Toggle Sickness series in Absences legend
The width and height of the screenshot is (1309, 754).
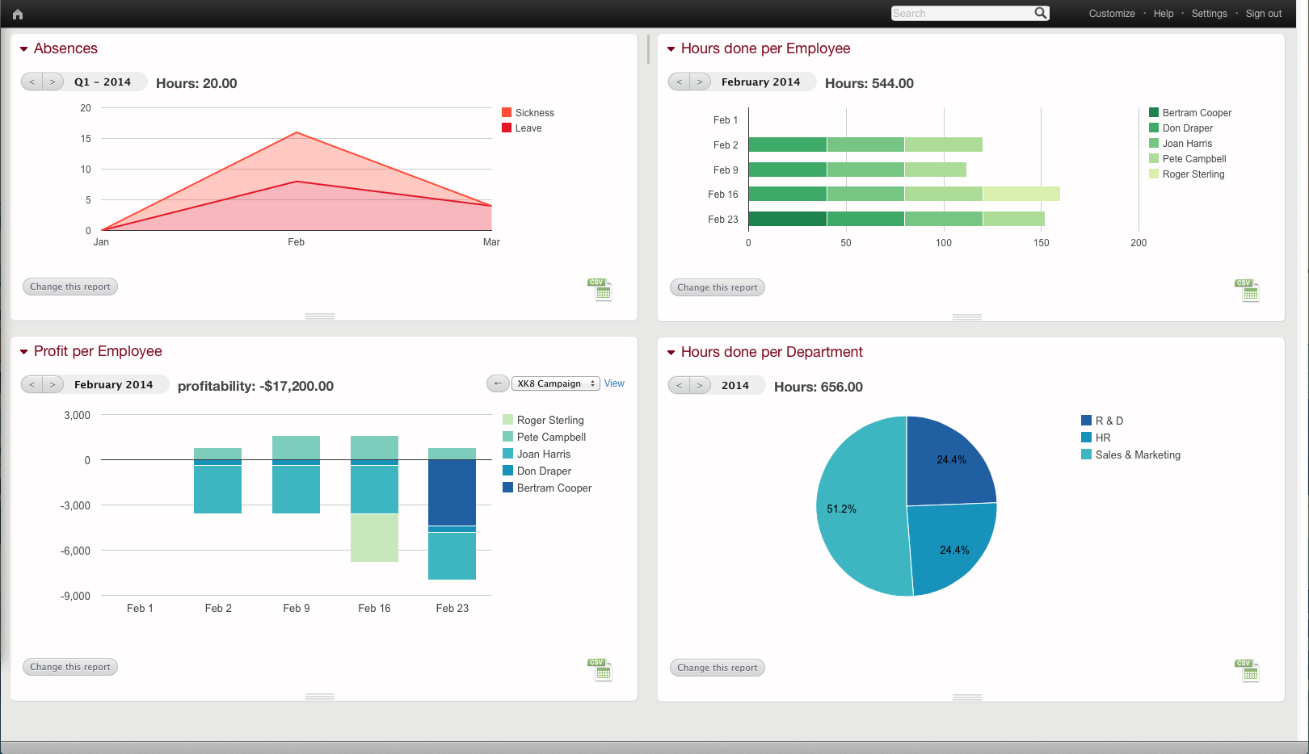(x=507, y=112)
